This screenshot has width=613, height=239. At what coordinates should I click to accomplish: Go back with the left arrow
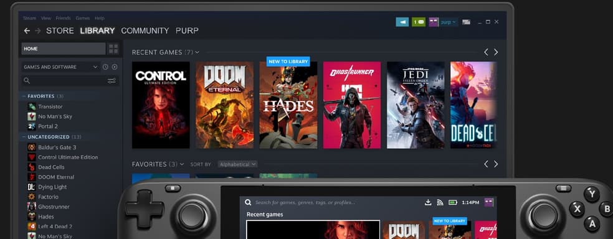coord(27,30)
